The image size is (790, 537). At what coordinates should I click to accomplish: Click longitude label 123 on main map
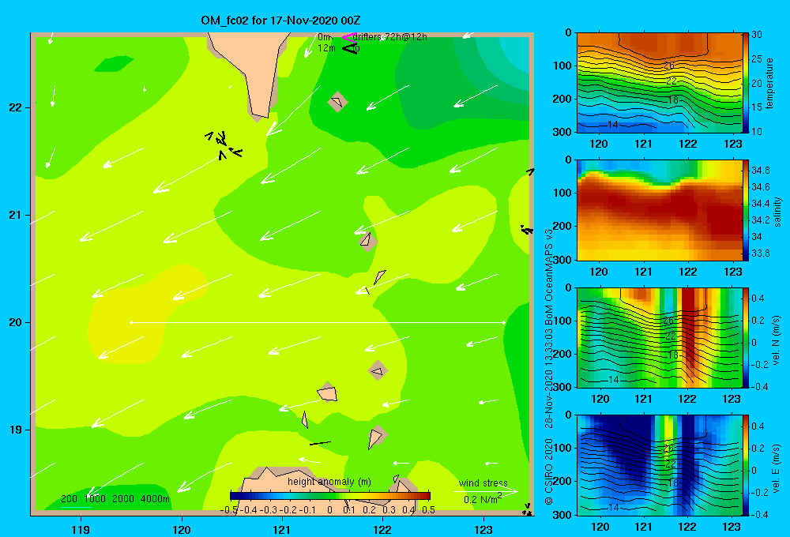coord(483,529)
